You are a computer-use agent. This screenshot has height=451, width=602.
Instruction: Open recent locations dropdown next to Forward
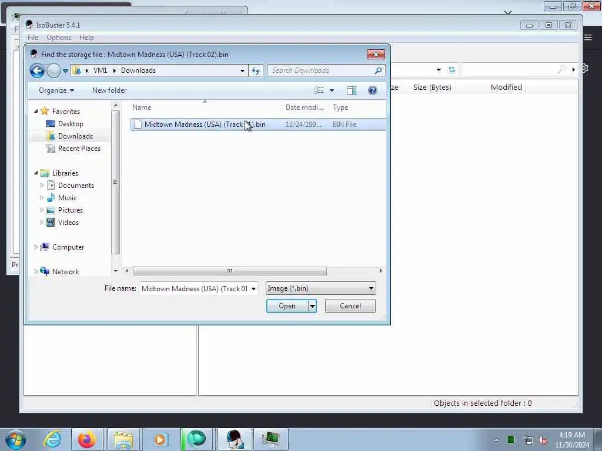pos(65,71)
